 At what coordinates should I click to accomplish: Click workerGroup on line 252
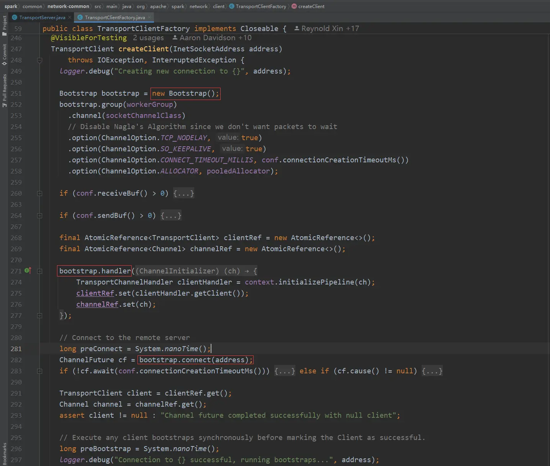tap(150, 105)
